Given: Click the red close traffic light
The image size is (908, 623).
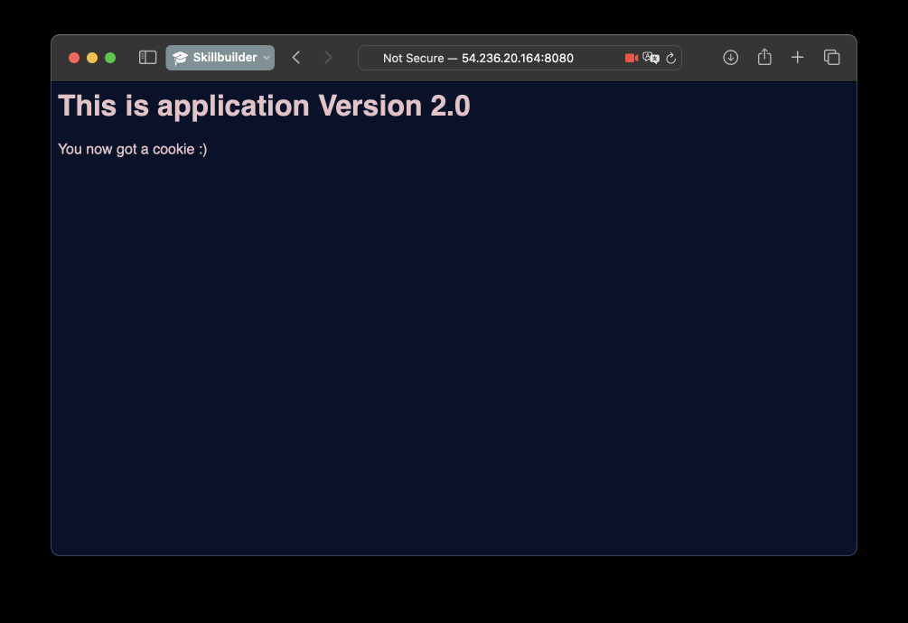Looking at the screenshot, I should (x=73, y=57).
